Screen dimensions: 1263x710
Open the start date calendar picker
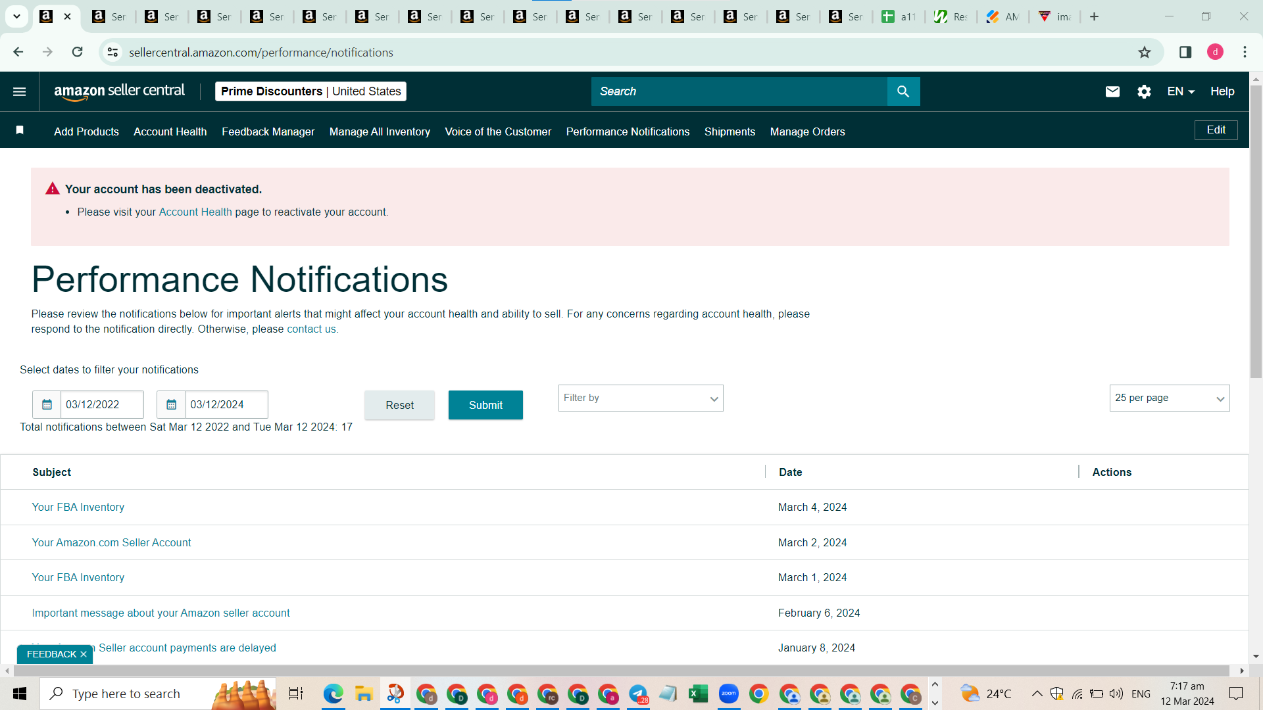(x=47, y=404)
